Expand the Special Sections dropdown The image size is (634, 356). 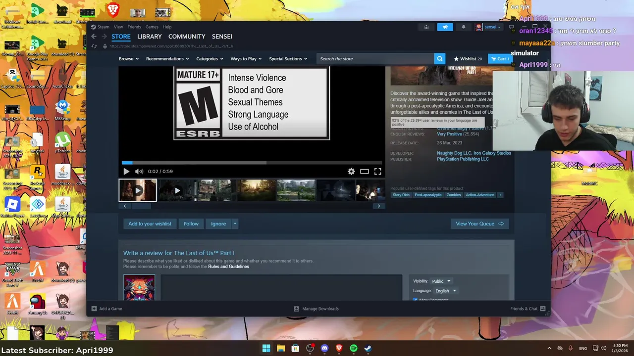coord(288,59)
